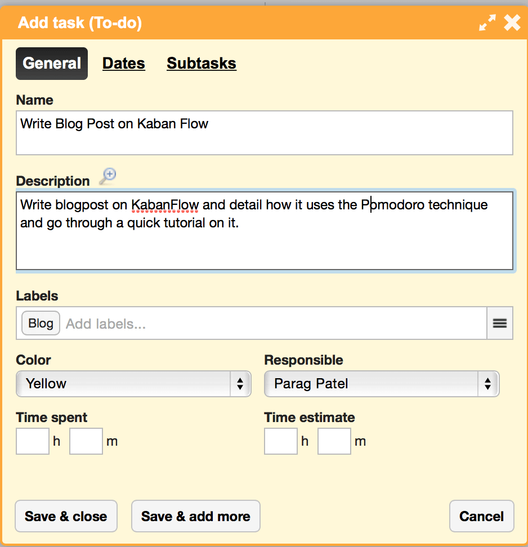Viewport: 528px width, 547px height.
Task: Click the Save & close button
Action: tap(66, 516)
